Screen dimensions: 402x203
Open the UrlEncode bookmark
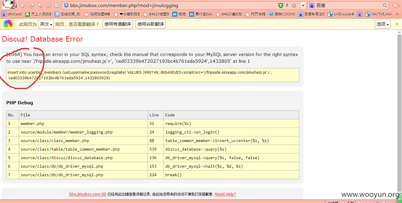(341, 14)
